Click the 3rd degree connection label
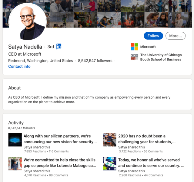Viewport: 194px width, 182px height. point(51,47)
